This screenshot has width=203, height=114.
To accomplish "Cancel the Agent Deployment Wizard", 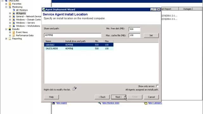I will point(151,97).
